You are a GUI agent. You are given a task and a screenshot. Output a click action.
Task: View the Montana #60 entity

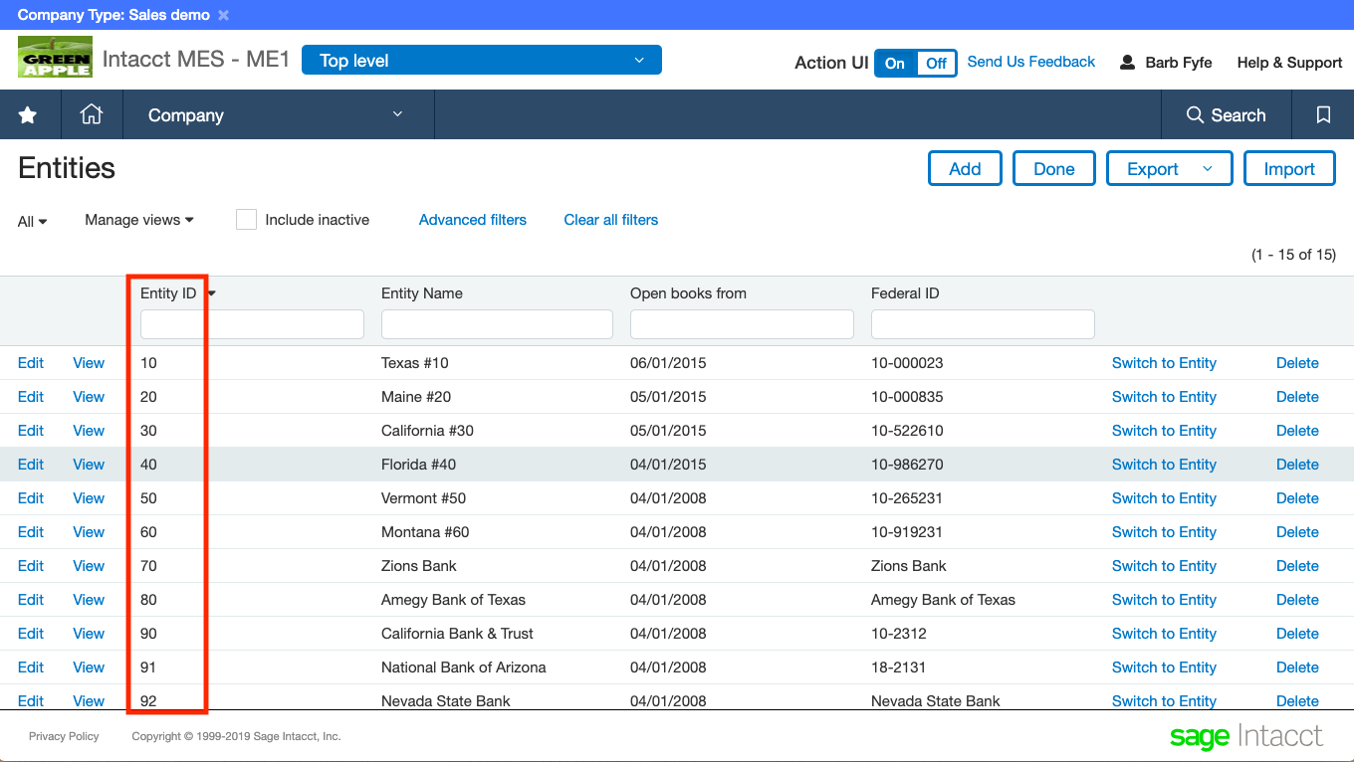(89, 532)
